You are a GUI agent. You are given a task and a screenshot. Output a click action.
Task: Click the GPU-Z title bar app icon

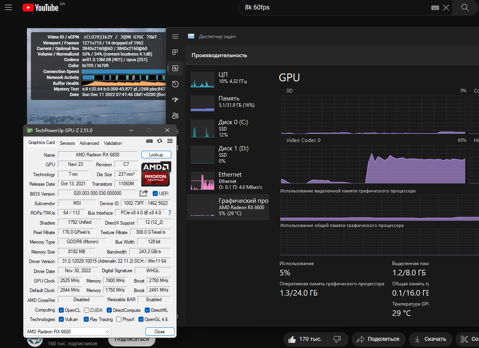point(30,130)
